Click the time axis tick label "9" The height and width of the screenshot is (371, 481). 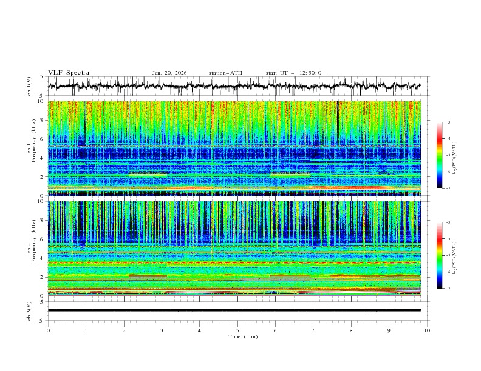(x=389, y=330)
